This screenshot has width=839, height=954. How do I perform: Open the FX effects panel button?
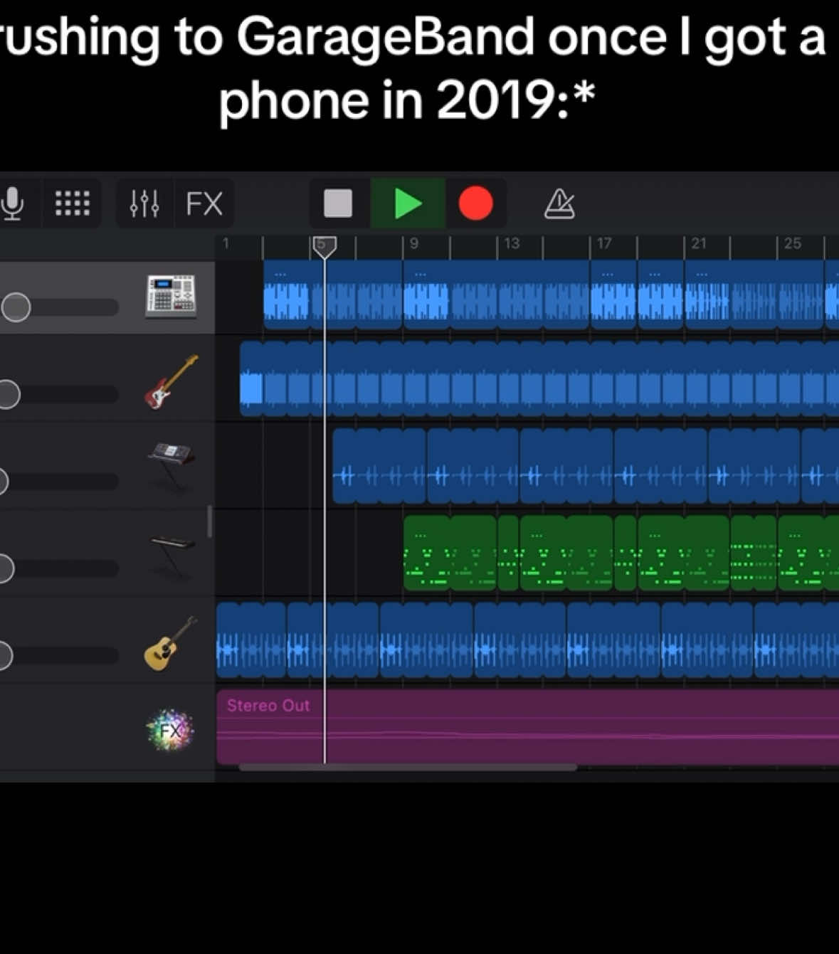click(204, 203)
